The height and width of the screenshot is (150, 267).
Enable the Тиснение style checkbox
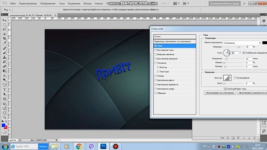[x=156, y=63]
